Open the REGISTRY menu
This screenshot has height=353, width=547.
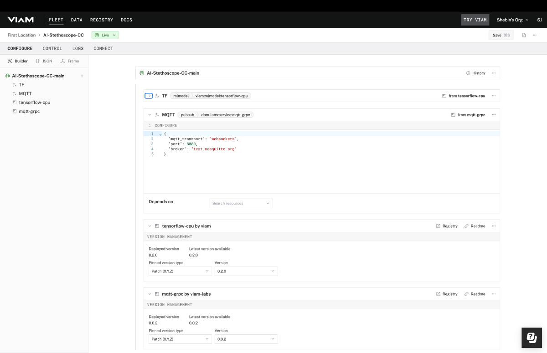(x=102, y=20)
